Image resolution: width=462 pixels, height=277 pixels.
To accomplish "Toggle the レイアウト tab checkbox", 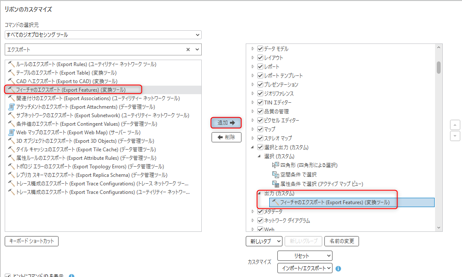I will click(x=260, y=58).
